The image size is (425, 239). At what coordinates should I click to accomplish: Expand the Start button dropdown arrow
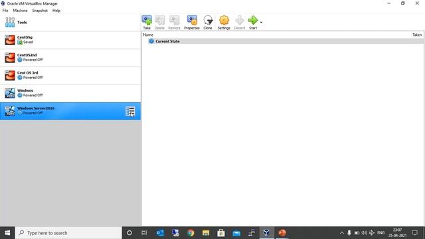point(261,22)
